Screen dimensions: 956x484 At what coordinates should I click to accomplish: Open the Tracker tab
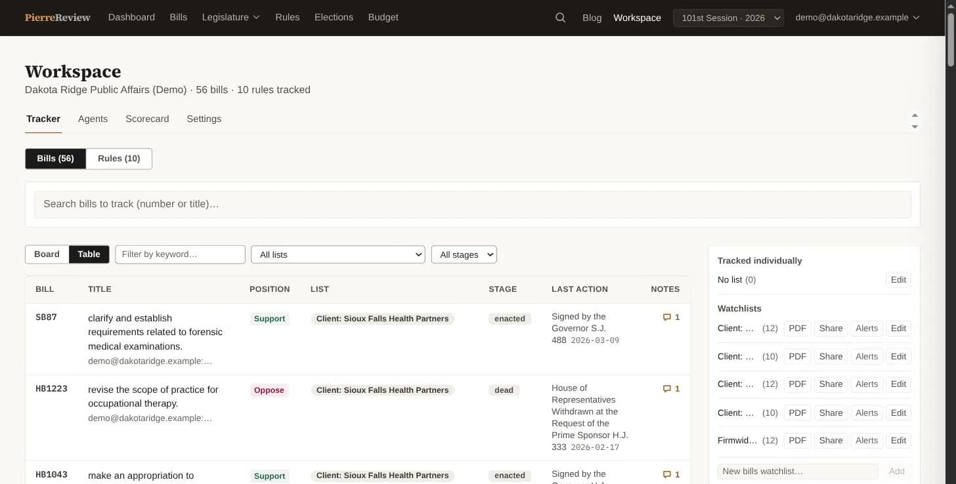43,119
